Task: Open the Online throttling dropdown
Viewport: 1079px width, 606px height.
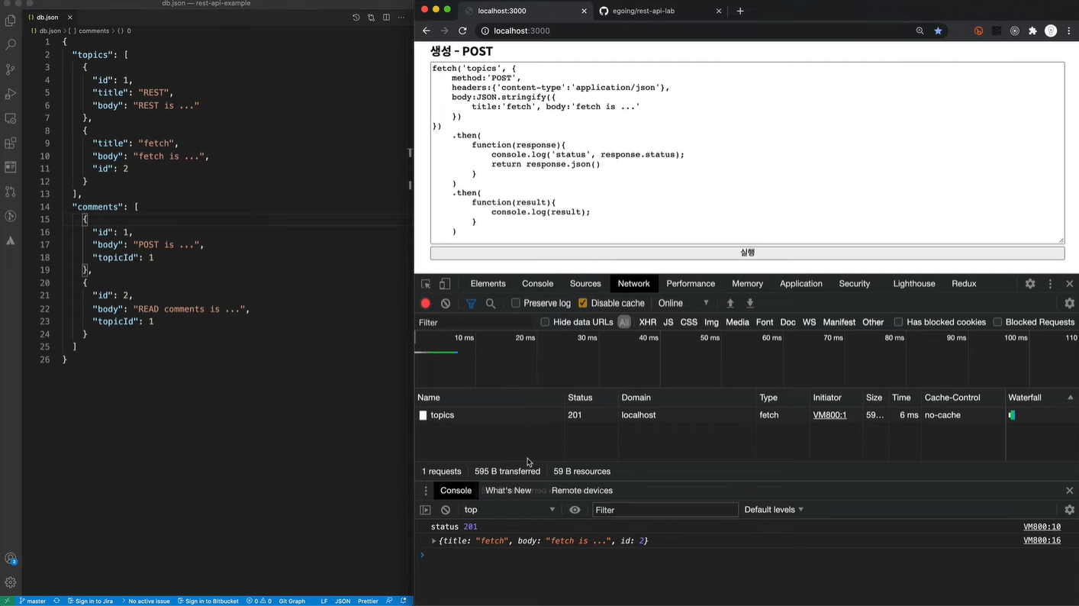Action: tap(684, 303)
